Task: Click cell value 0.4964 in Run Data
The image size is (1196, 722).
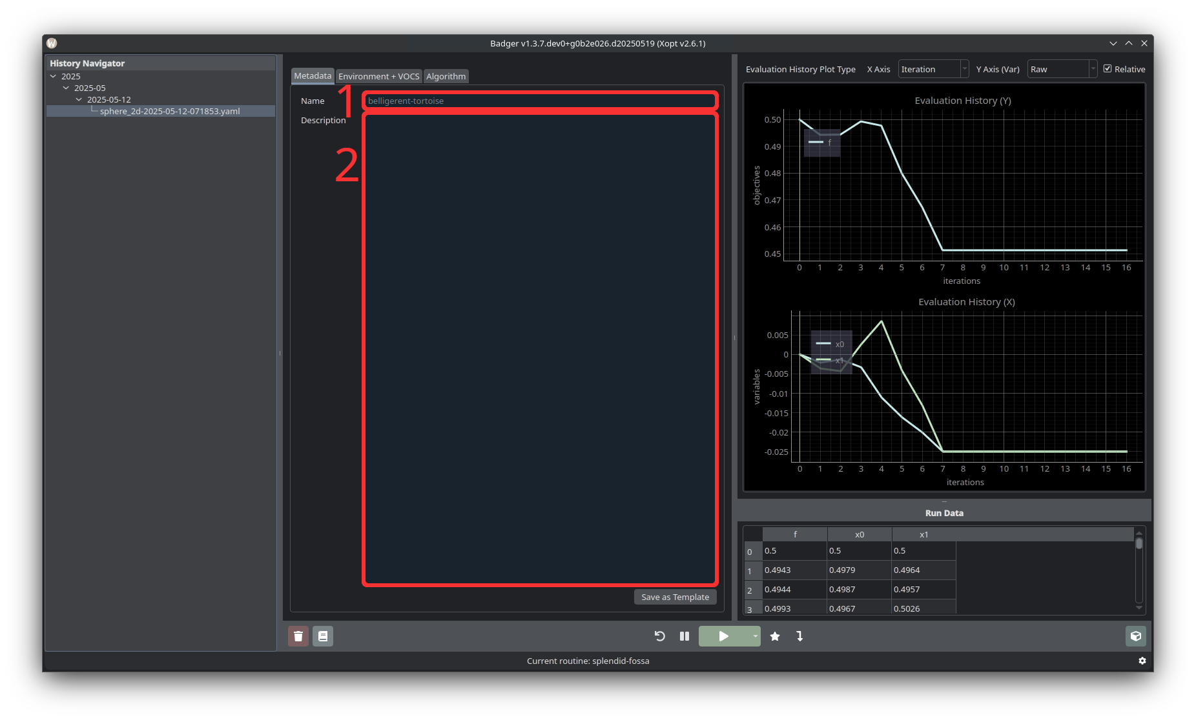Action: point(924,570)
